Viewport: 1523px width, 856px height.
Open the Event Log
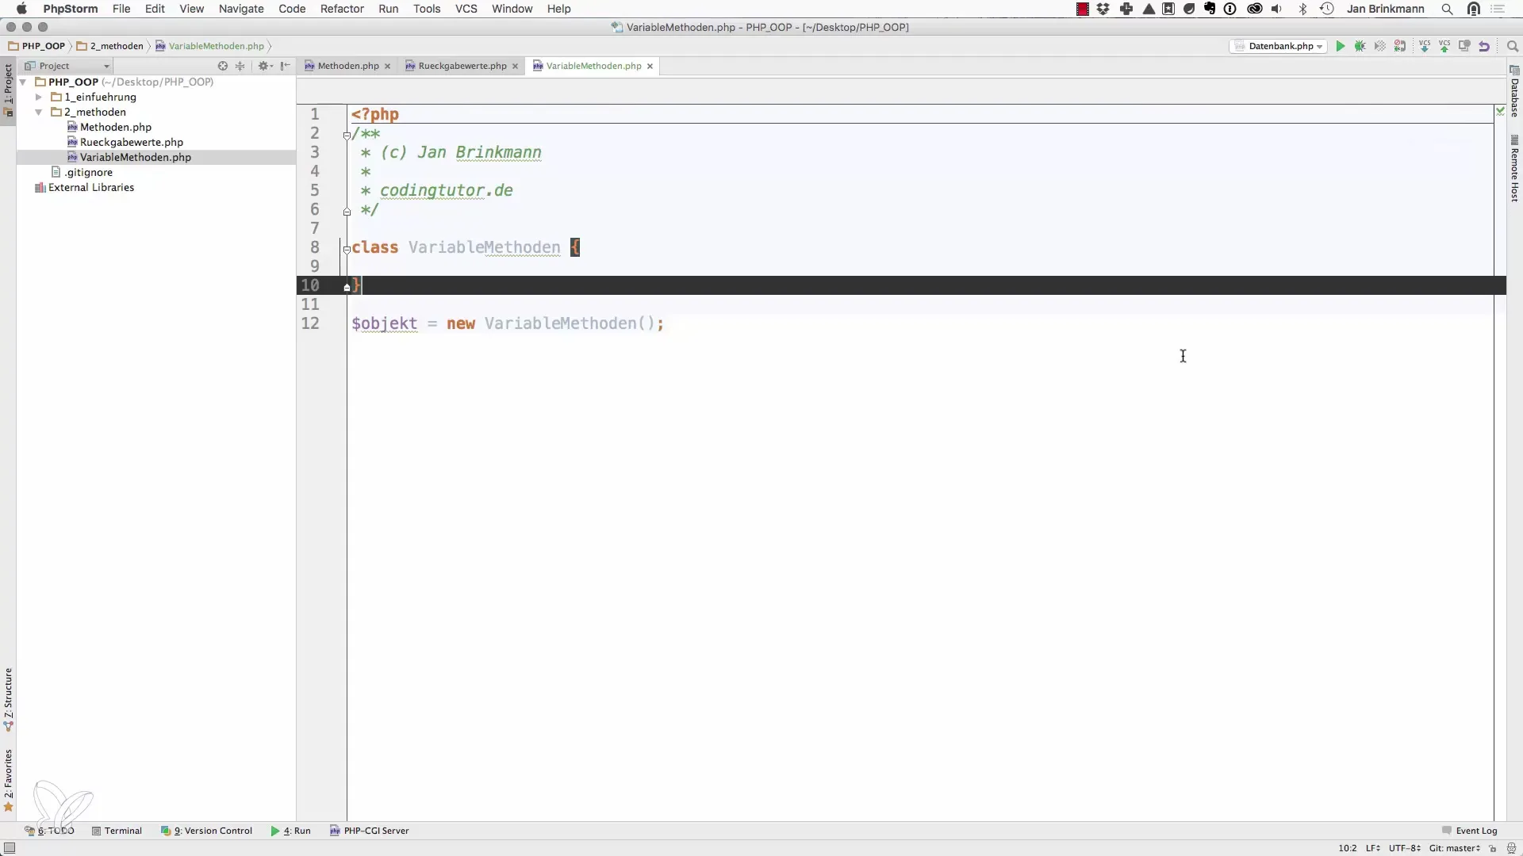[x=1469, y=831]
